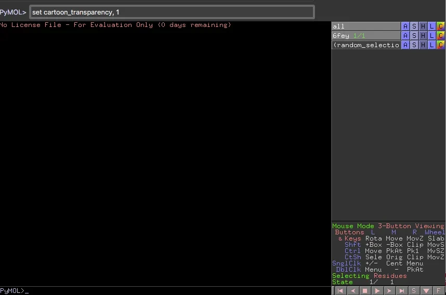Click the 'Orig' CtSh action text

point(394,257)
